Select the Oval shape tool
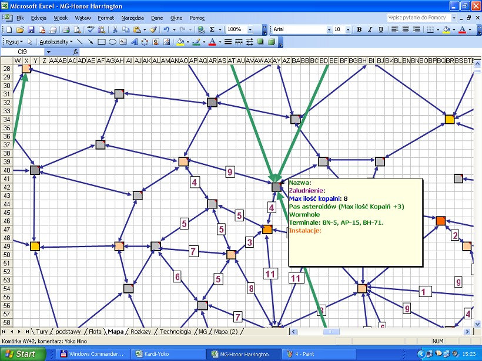 click(x=112, y=42)
